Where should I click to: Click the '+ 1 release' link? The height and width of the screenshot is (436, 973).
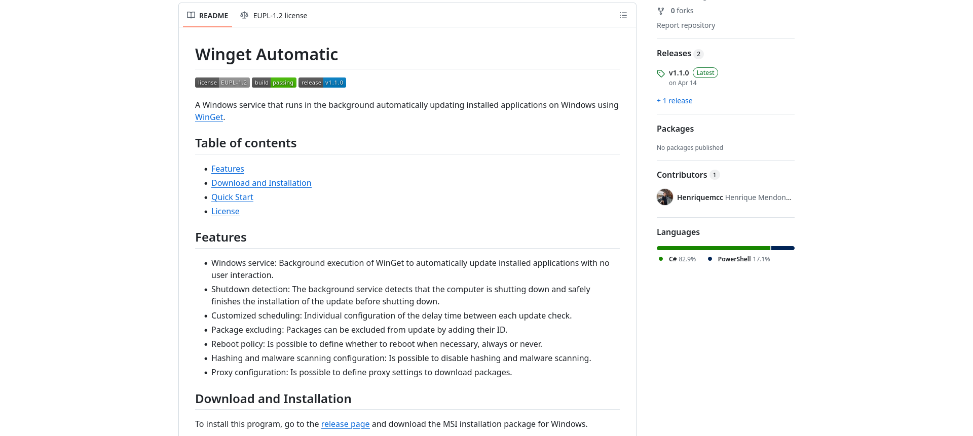pyautogui.click(x=675, y=101)
